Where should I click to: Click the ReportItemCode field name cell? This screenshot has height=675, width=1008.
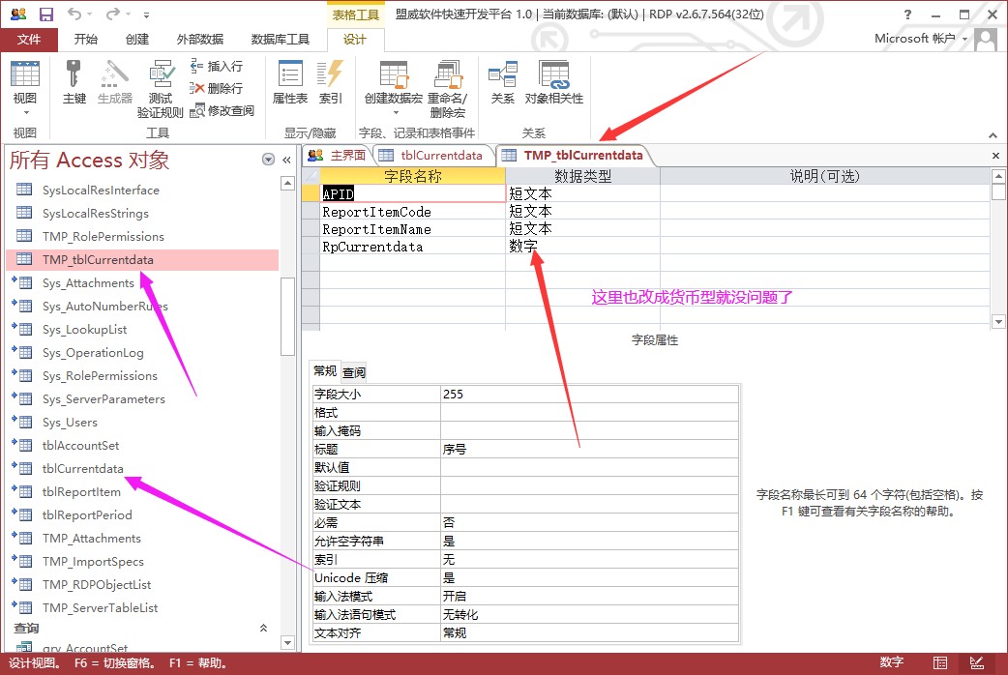click(x=413, y=212)
